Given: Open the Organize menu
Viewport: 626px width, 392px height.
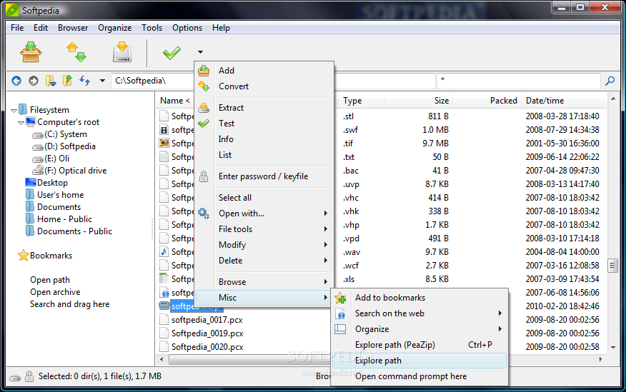Looking at the screenshot, I should (114, 28).
